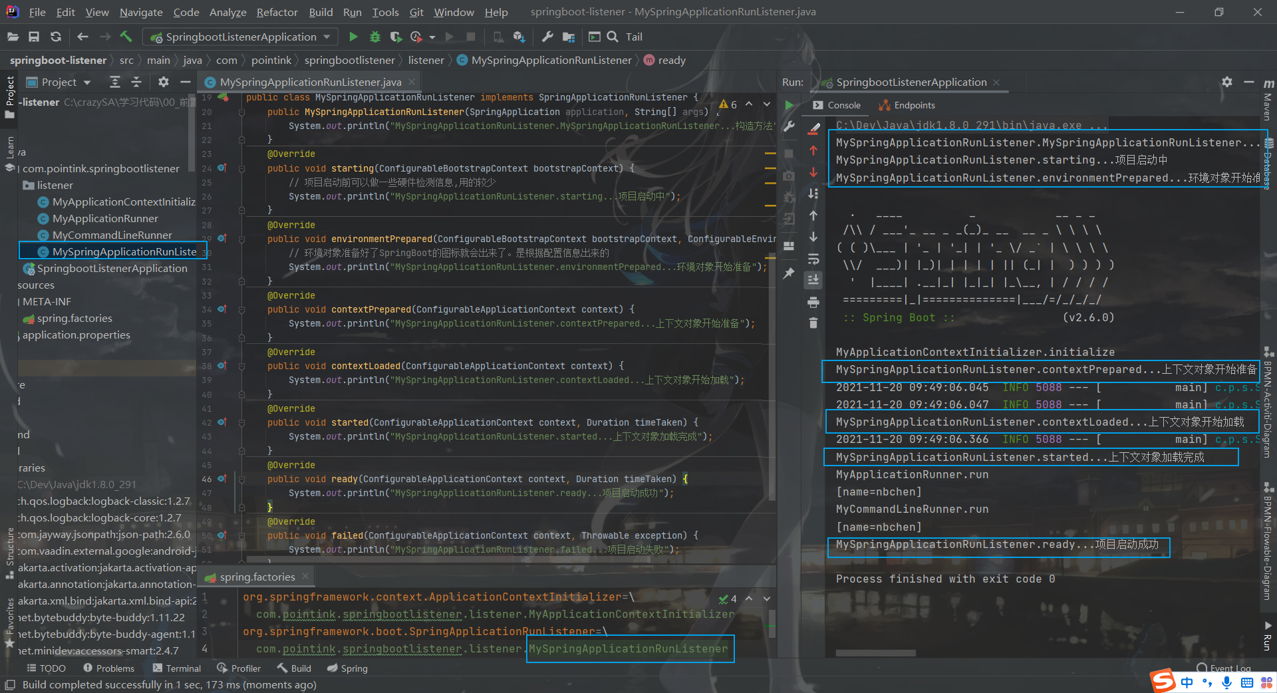
Task: Open the Refactor menu
Action: click(277, 12)
